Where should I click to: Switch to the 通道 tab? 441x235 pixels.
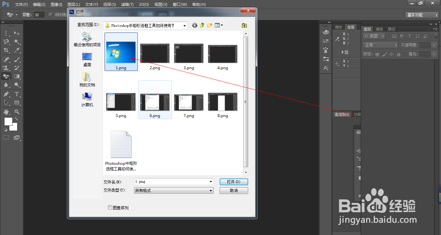point(379,29)
